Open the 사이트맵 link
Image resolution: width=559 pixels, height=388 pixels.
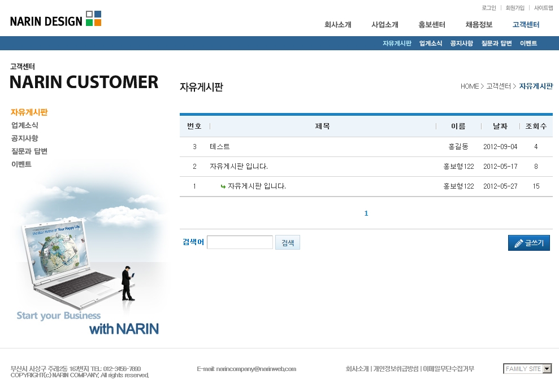pyautogui.click(x=543, y=8)
